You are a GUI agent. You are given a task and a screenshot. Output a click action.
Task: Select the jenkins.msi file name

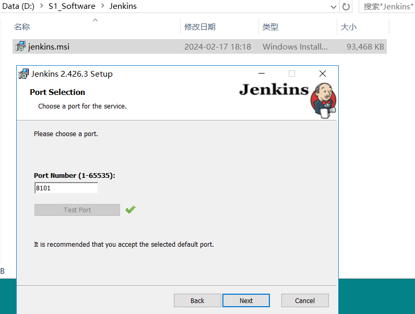[x=49, y=47]
